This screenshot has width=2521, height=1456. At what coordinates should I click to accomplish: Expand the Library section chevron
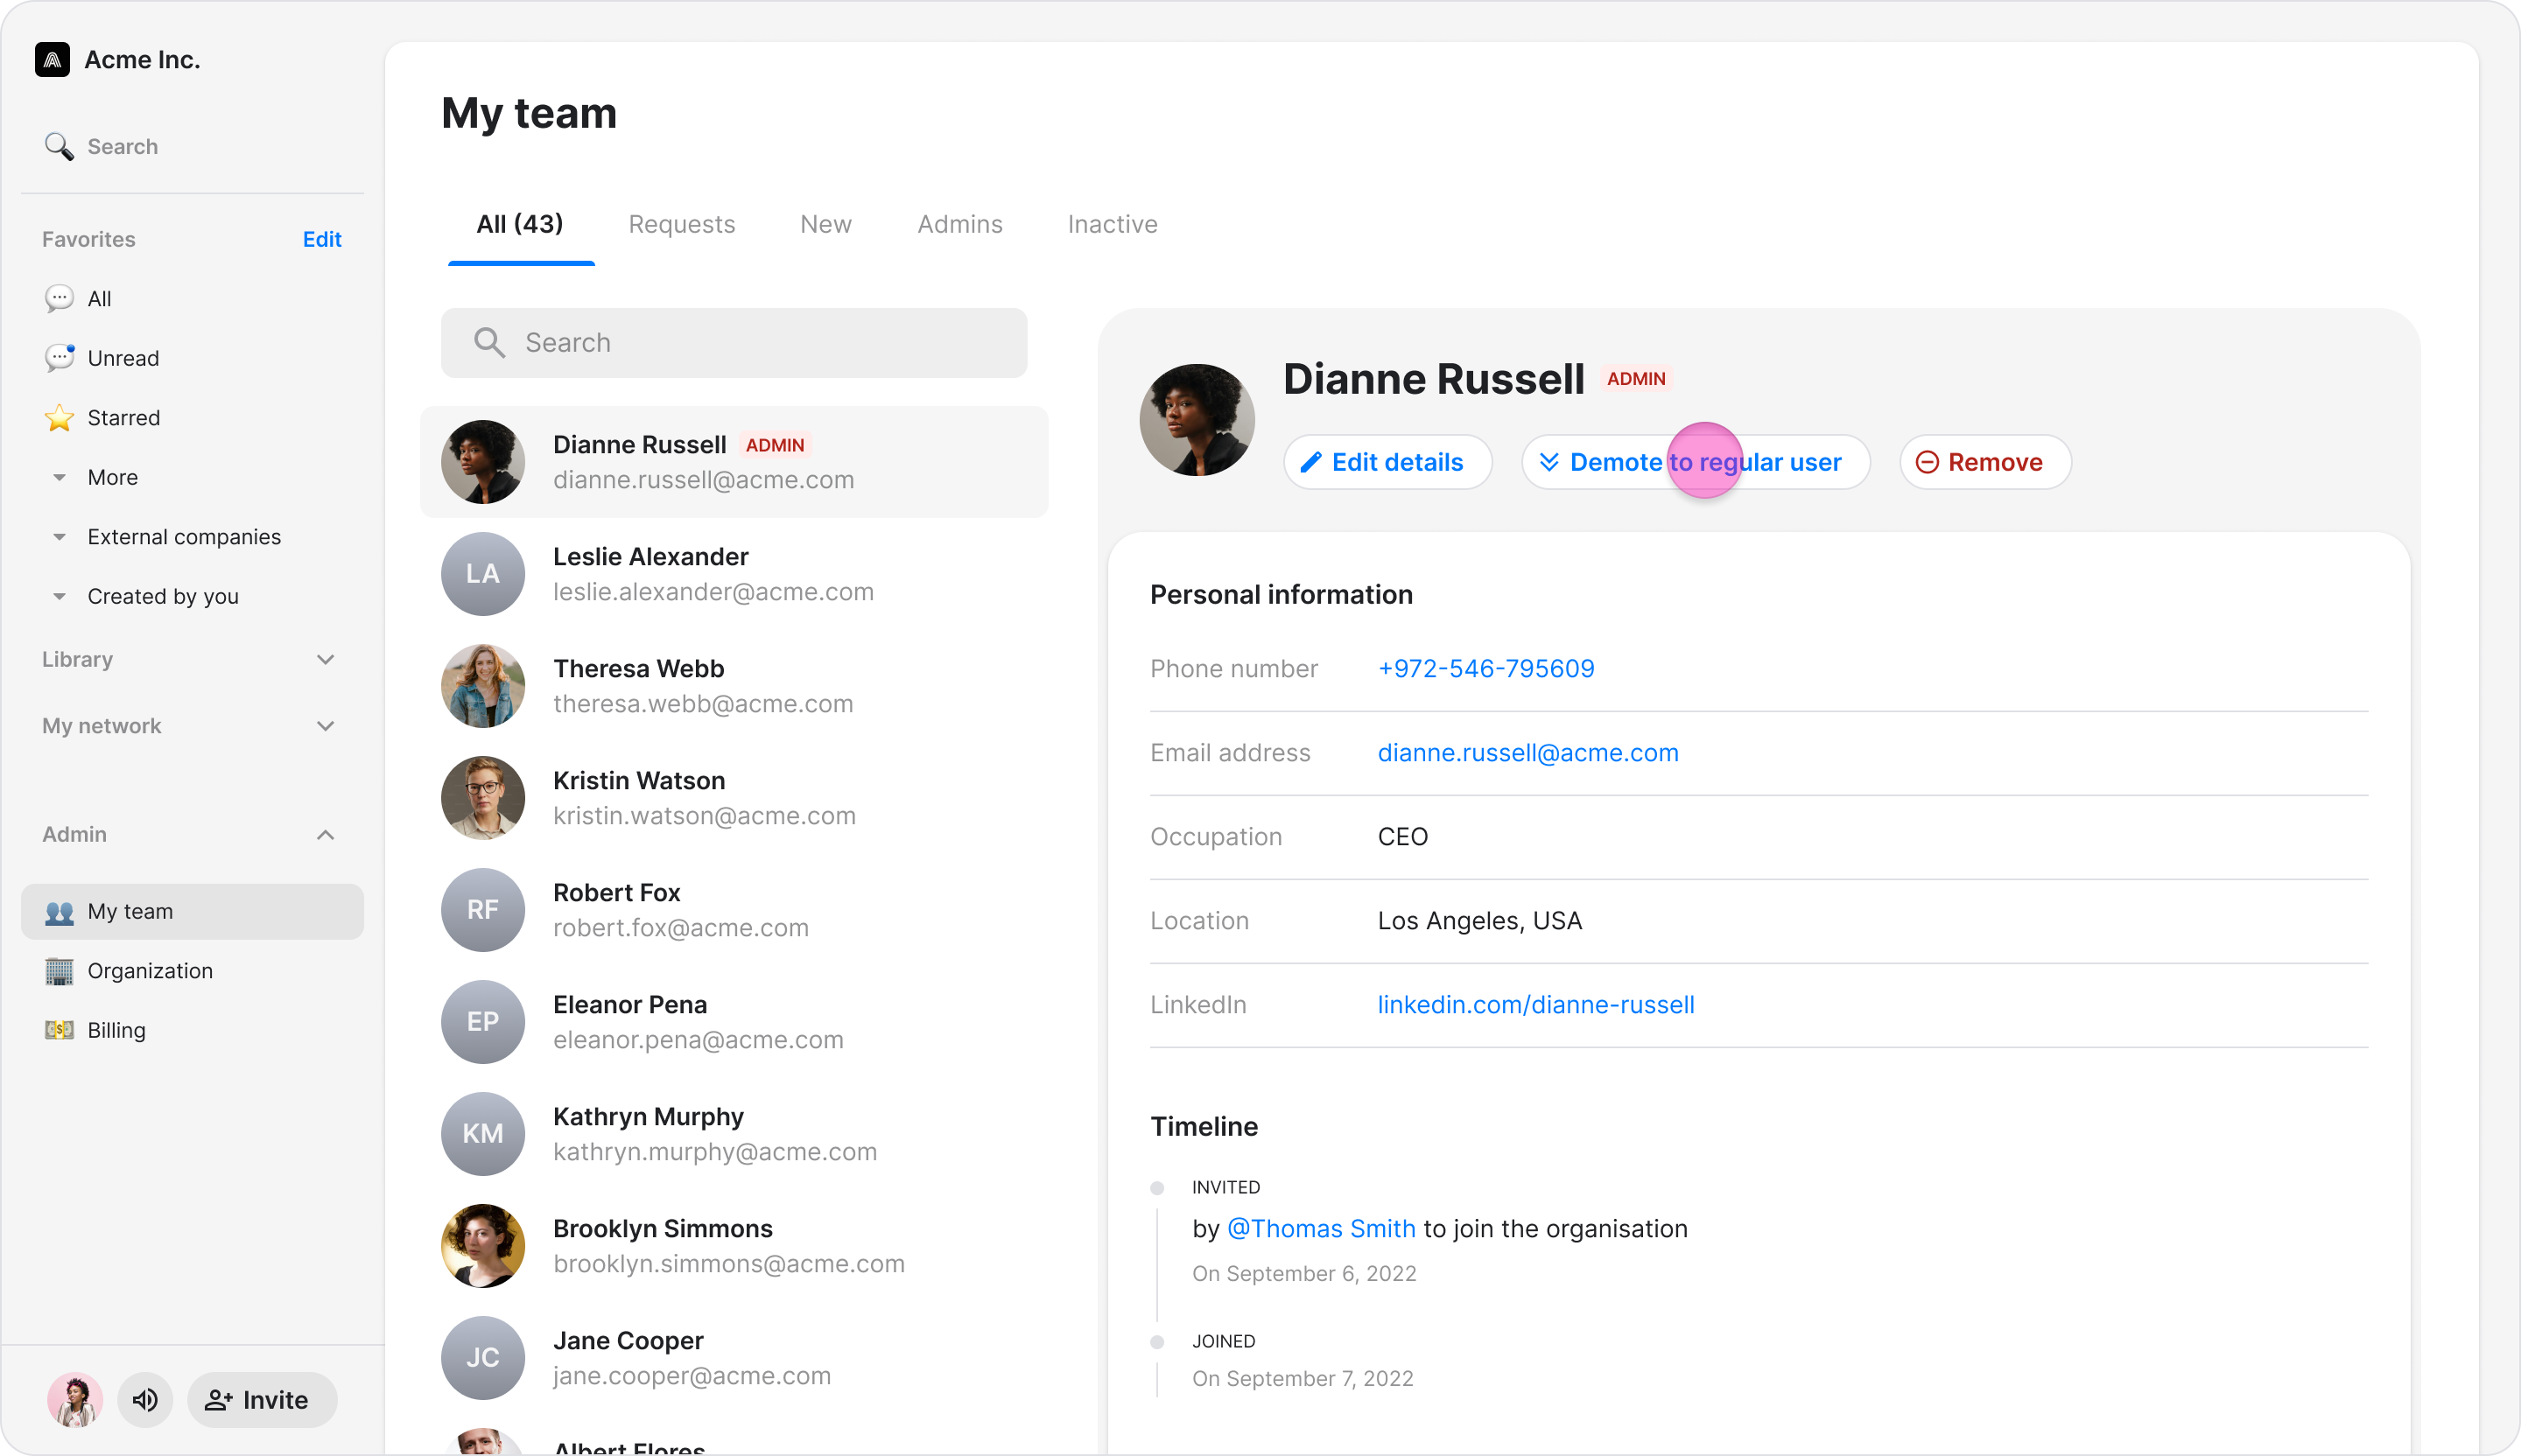[x=325, y=660]
